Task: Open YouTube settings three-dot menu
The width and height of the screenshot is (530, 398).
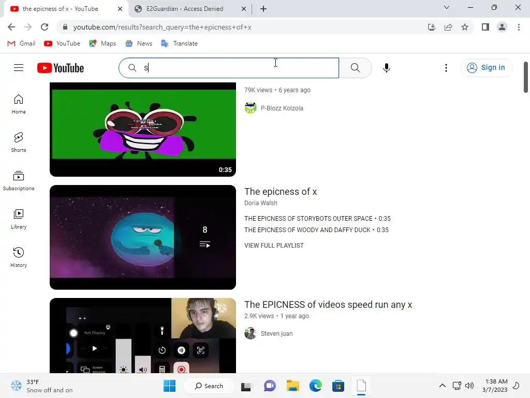Action: pyautogui.click(x=446, y=68)
